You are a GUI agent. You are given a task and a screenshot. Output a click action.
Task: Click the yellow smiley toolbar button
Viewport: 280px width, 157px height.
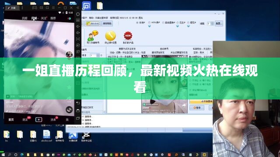click(92, 24)
